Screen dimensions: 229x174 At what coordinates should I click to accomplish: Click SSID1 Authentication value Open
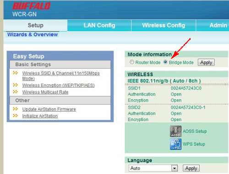176,94
